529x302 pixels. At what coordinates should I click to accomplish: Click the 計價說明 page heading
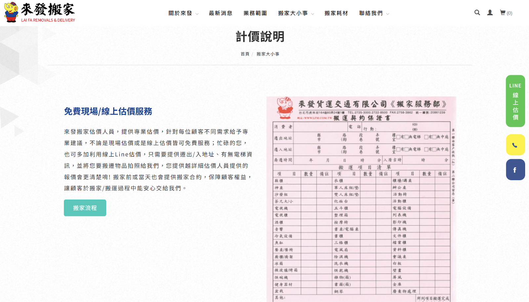coord(260,36)
